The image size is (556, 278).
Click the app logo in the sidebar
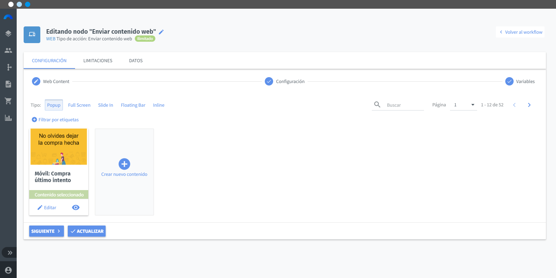(x=8, y=17)
